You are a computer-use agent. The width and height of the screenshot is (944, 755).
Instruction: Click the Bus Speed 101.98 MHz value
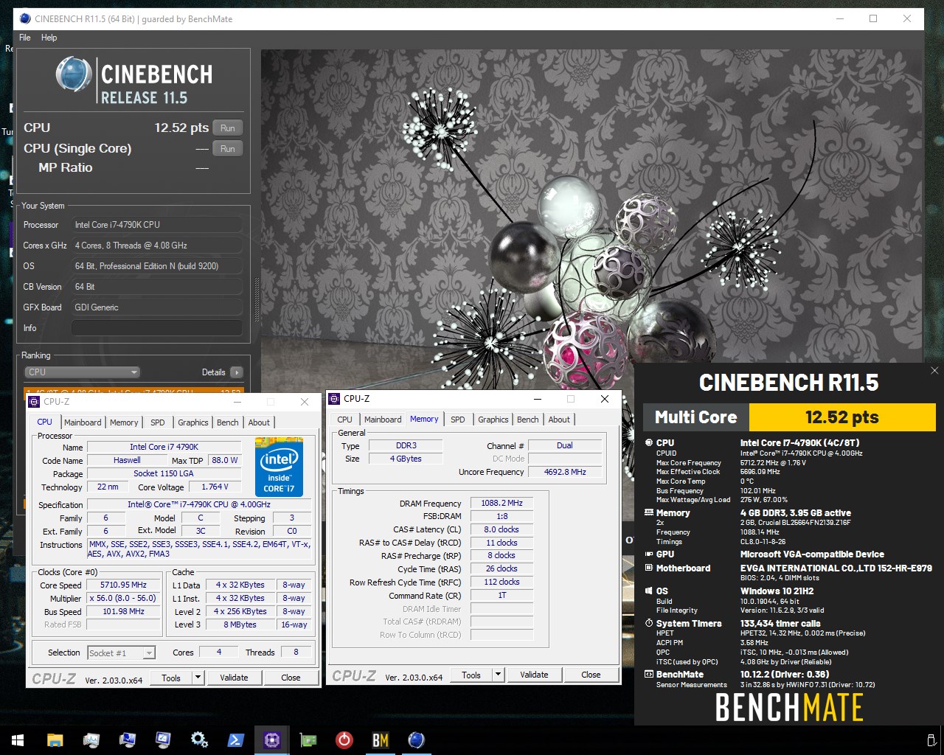pos(123,611)
